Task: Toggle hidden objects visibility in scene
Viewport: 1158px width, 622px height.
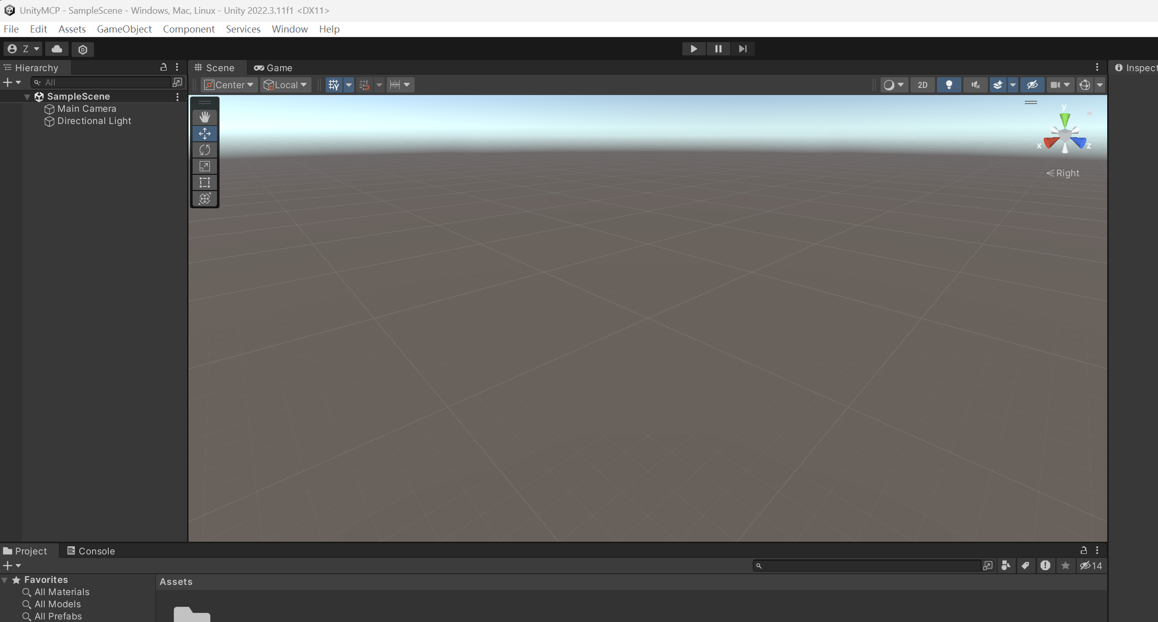Action: pos(1032,85)
